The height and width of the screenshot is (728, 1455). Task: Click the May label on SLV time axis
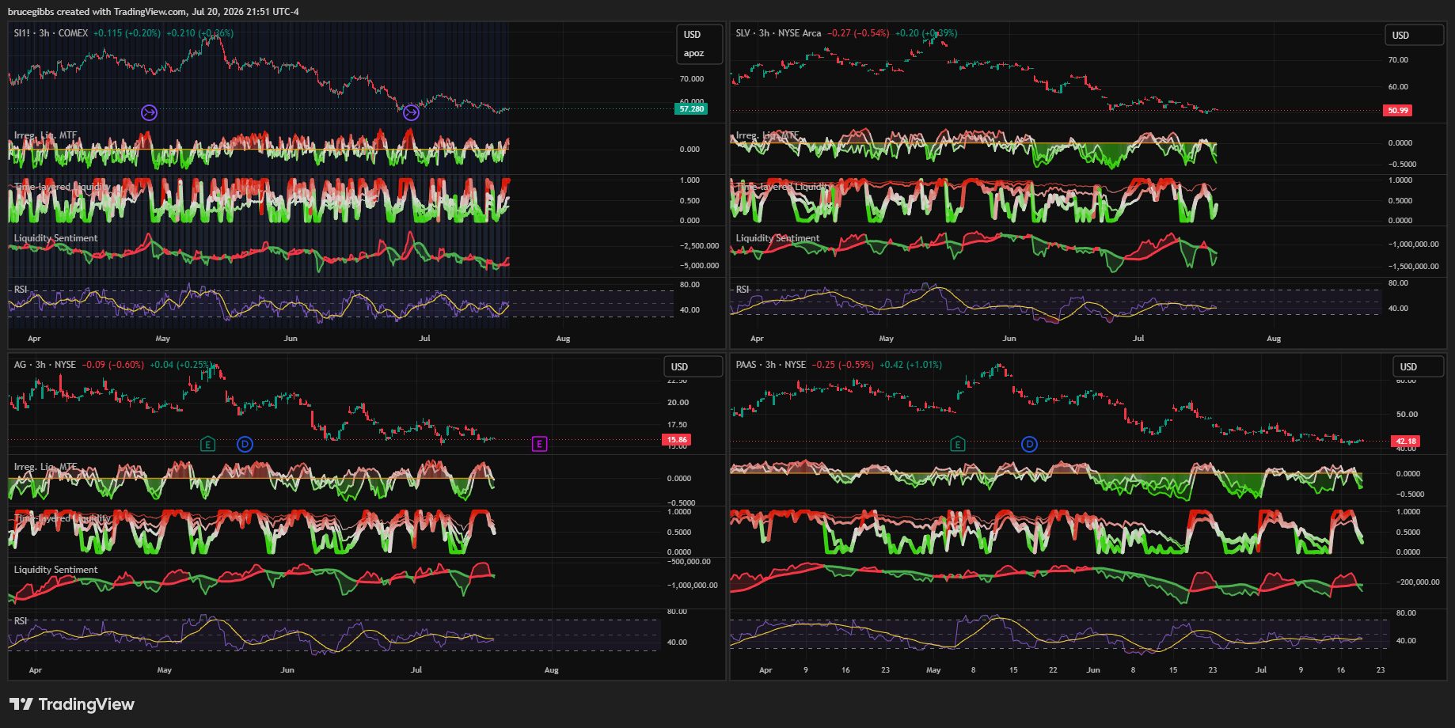click(x=886, y=339)
